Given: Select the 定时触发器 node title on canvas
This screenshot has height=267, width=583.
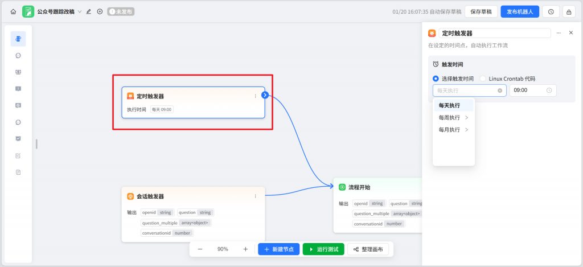Looking at the screenshot, I should (150, 96).
